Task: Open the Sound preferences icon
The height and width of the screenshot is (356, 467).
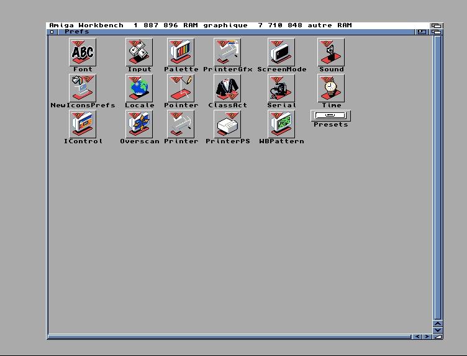Action: coord(331,52)
